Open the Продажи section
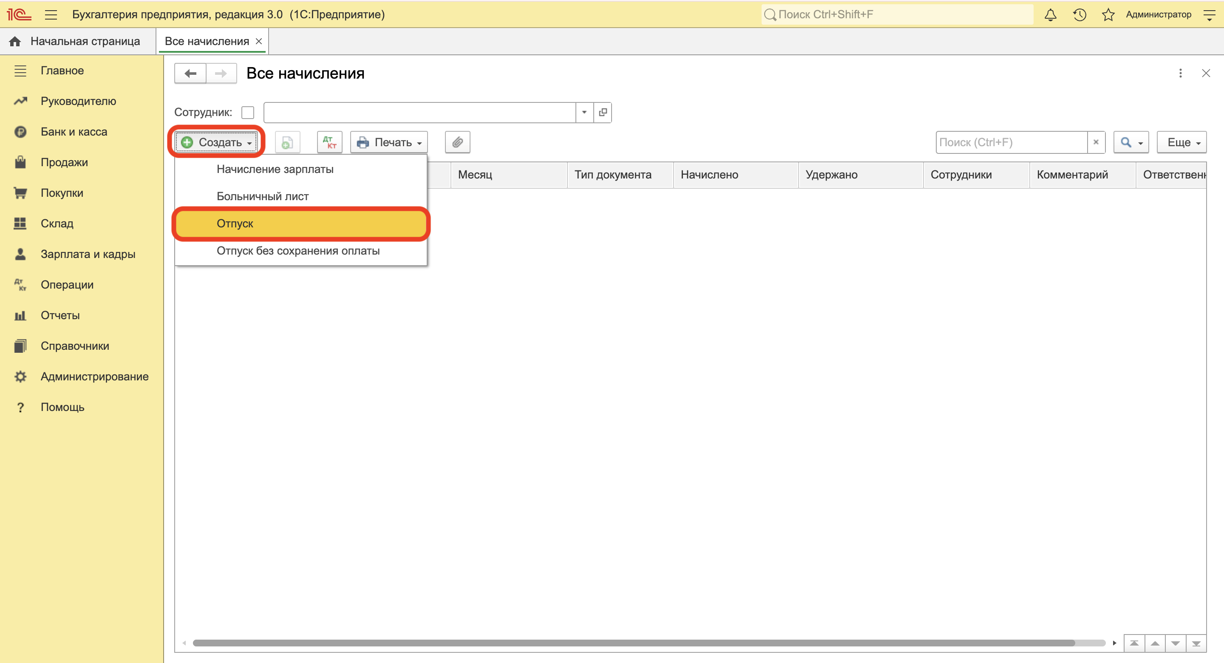 pyautogui.click(x=82, y=162)
